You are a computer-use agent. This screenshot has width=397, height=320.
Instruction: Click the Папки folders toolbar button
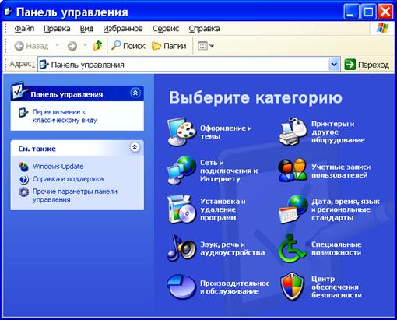coord(169,46)
